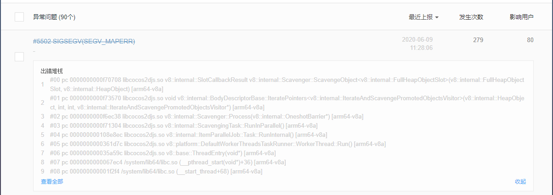
Task: Open the #5502 SIGSEGV(SEGV_MAPERR) issue link
Action: pyautogui.click(x=84, y=41)
